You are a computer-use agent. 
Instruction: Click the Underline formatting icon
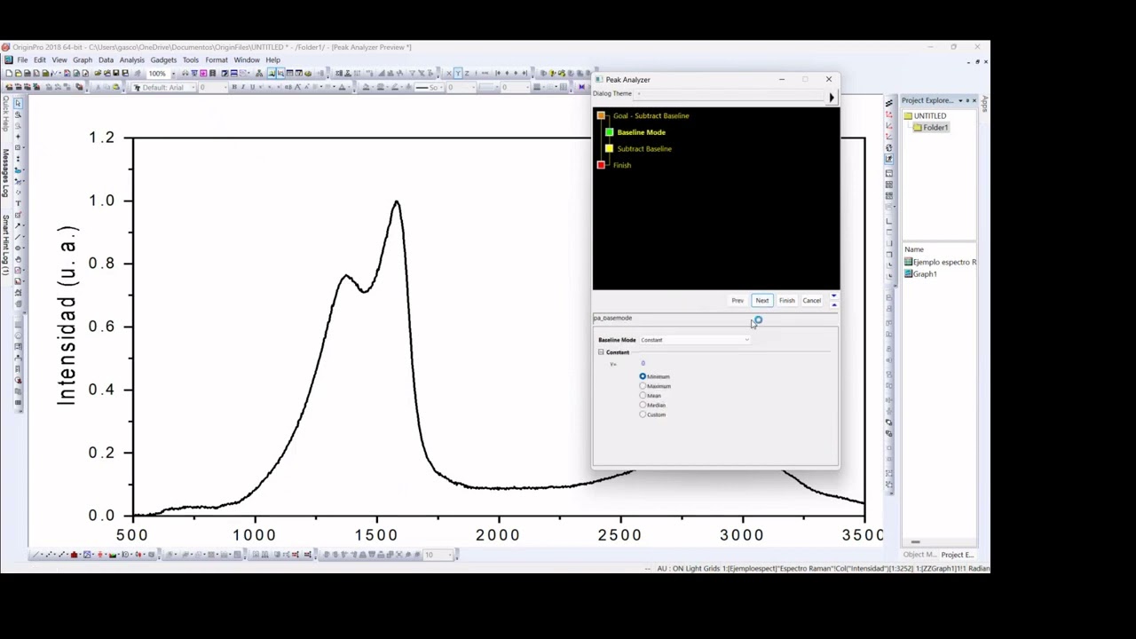252,87
